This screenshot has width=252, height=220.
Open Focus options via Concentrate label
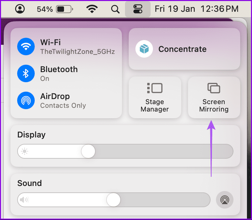coord(182,49)
